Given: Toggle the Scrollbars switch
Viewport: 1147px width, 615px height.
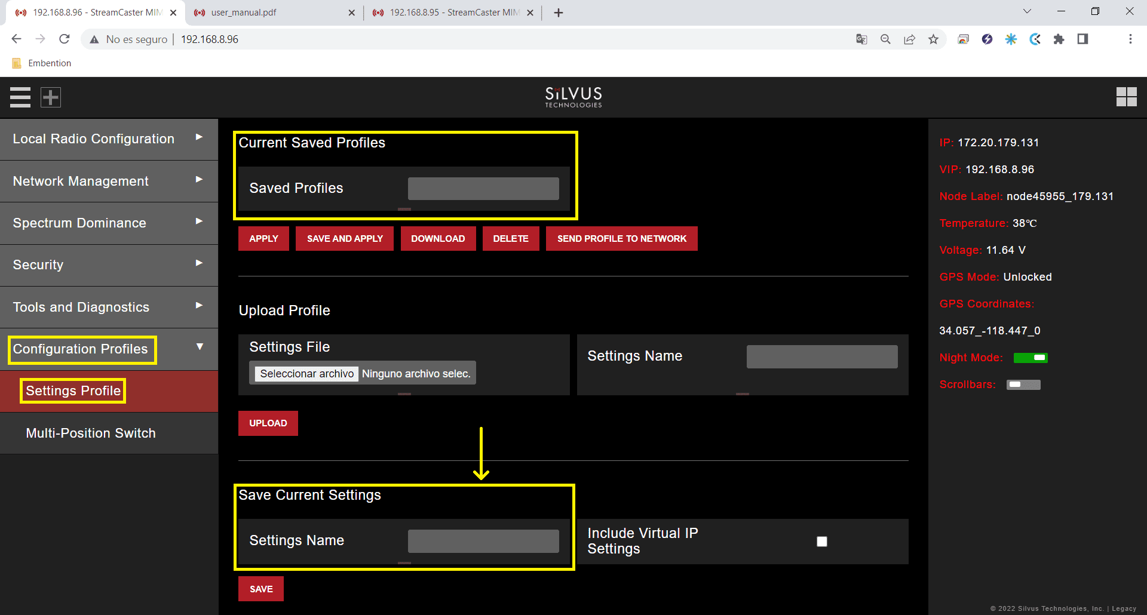Looking at the screenshot, I should pos(1023,385).
